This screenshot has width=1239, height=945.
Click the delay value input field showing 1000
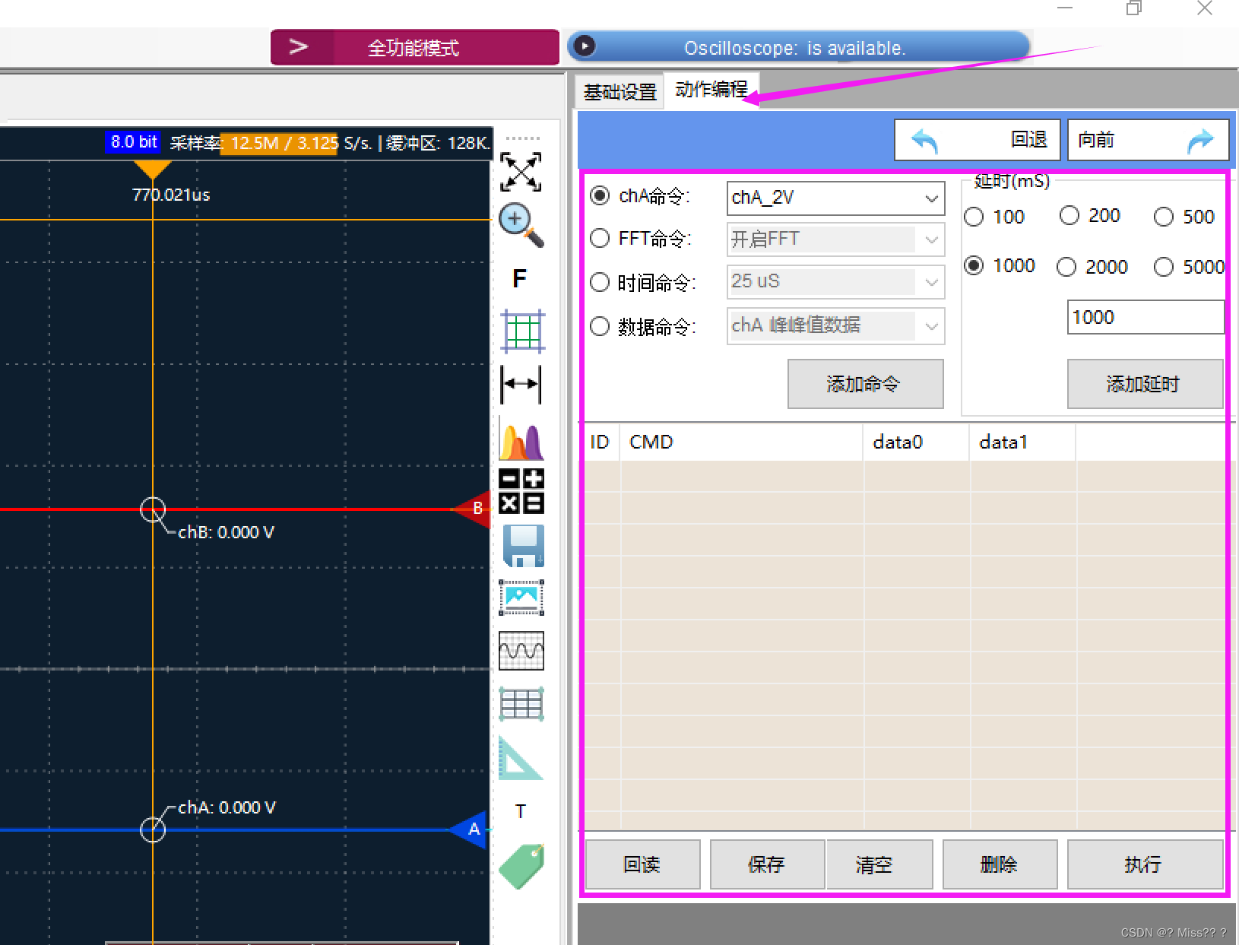(x=1146, y=317)
